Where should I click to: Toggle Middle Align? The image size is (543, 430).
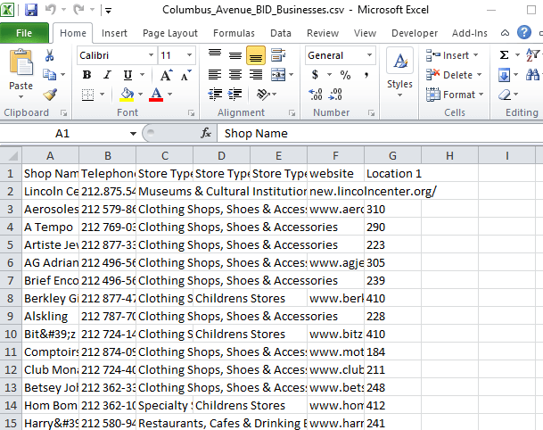(x=235, y=55)
